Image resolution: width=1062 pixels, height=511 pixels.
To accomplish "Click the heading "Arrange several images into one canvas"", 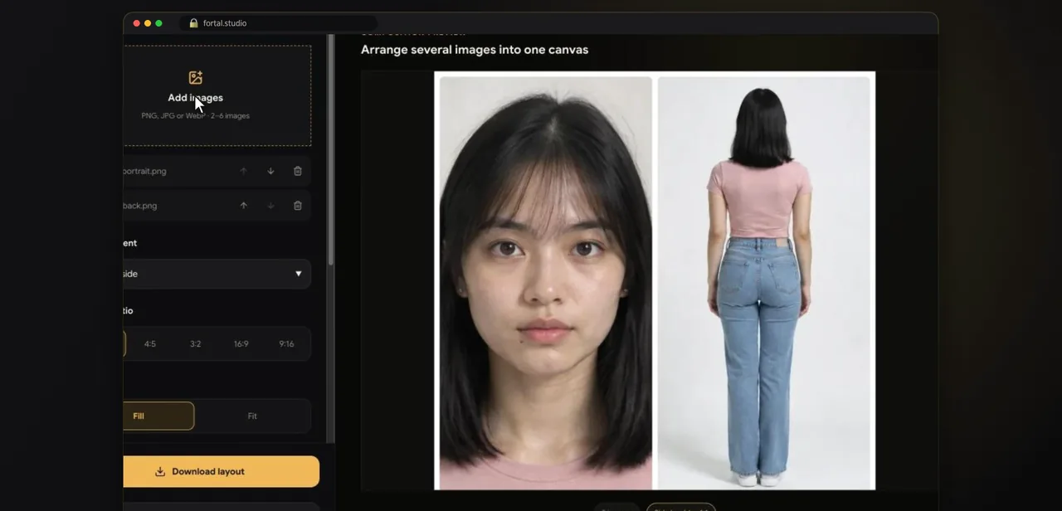I will [475, 50].
